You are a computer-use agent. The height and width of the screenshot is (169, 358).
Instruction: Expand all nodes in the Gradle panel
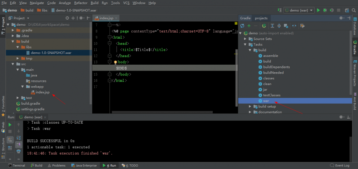pos(272,26)
